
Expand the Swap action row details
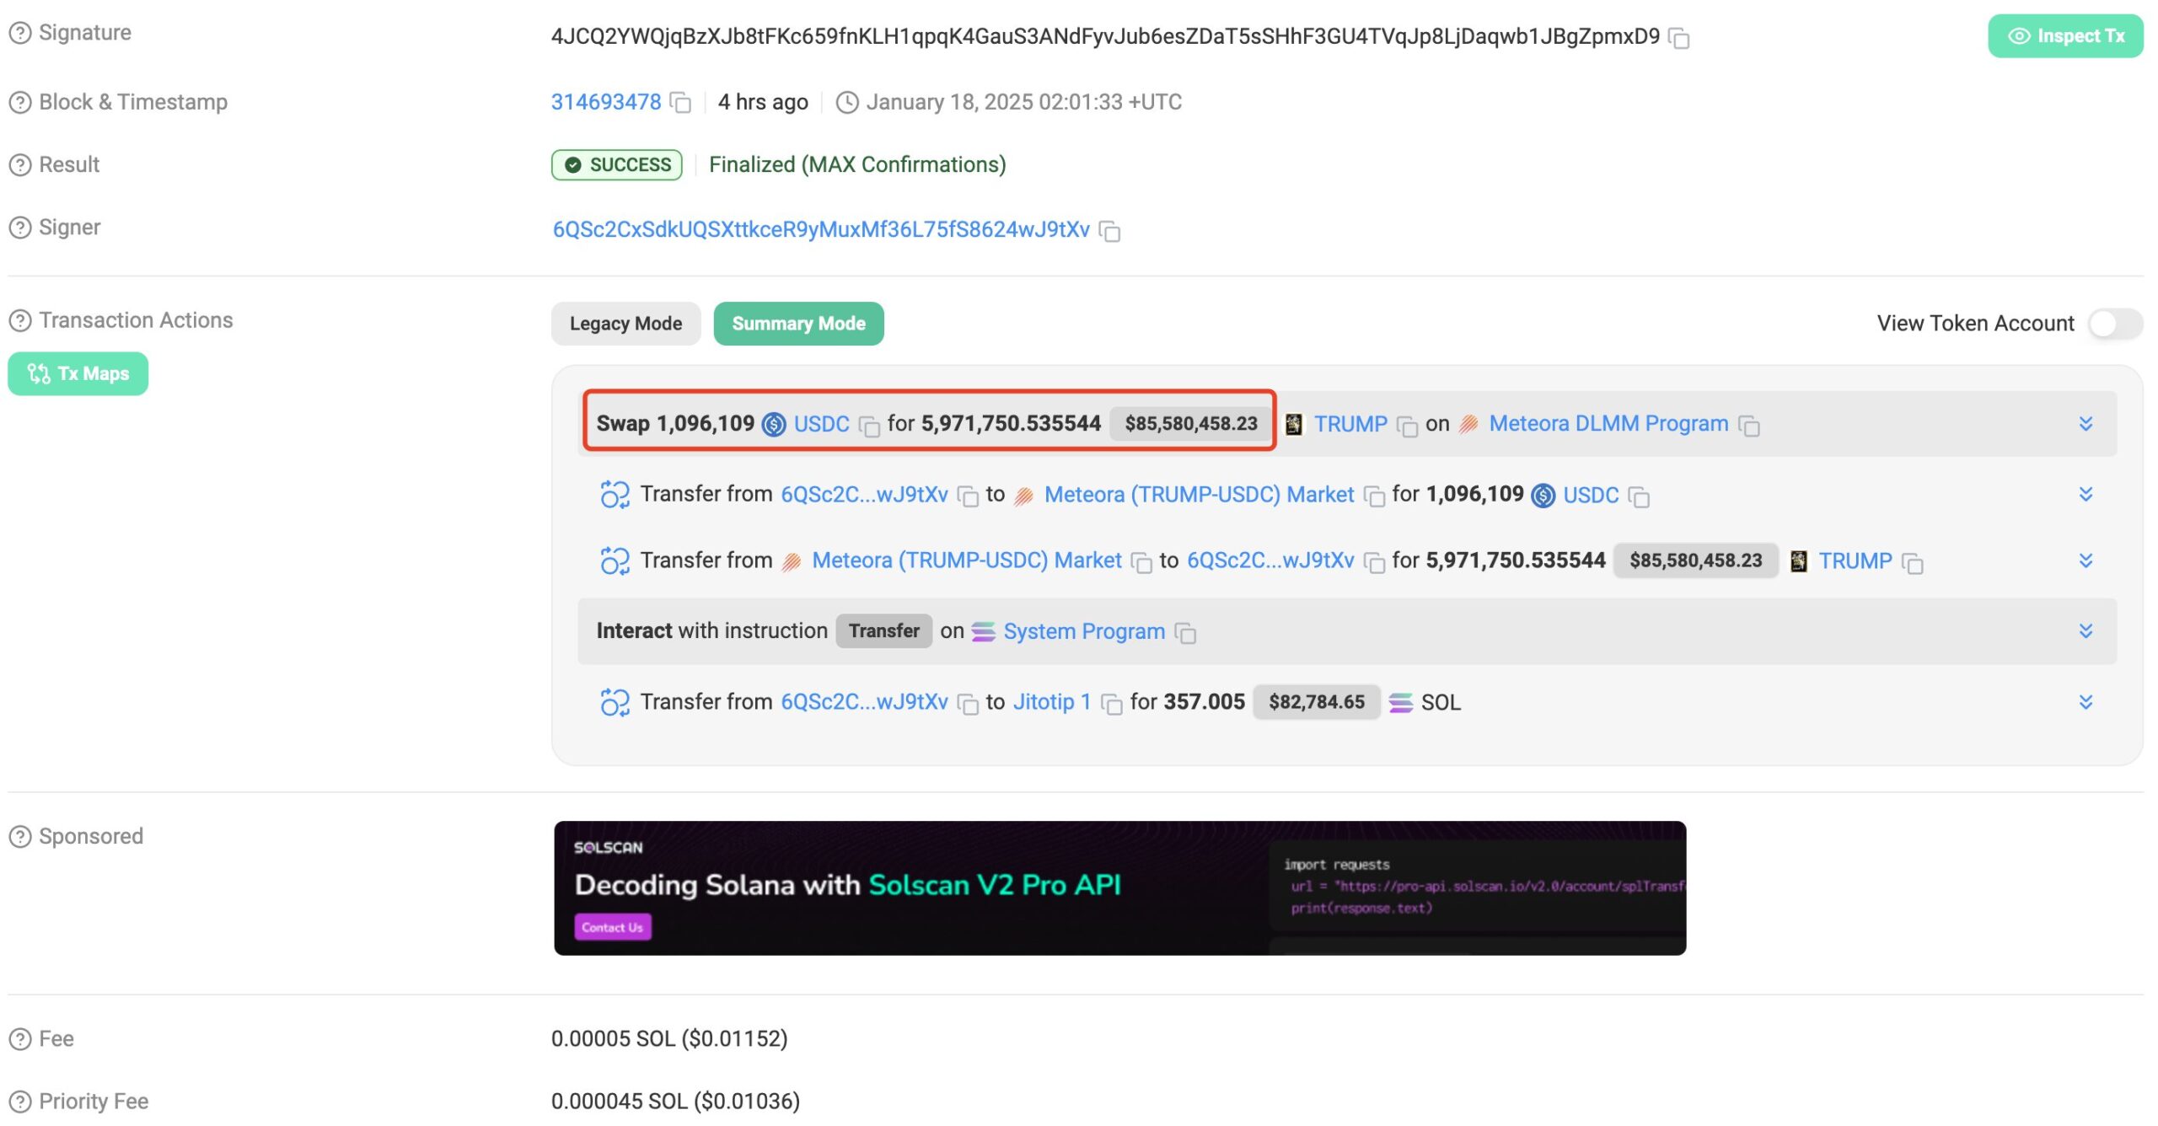pyautogui.click(x=2086, y=423)
